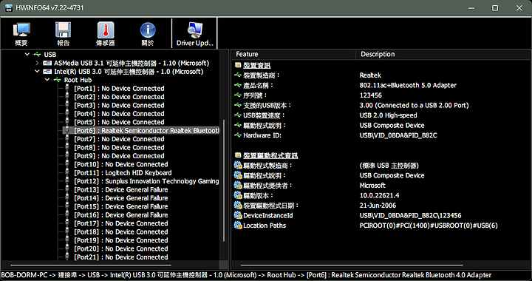Minimize the HWiNFO64 window
This screenshot has width=532, height=281.
coord(471,8)
